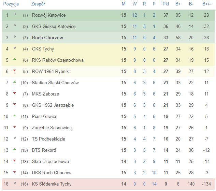Click gray dot indicator for KS Siódemka Tychy

pos(15,183)
